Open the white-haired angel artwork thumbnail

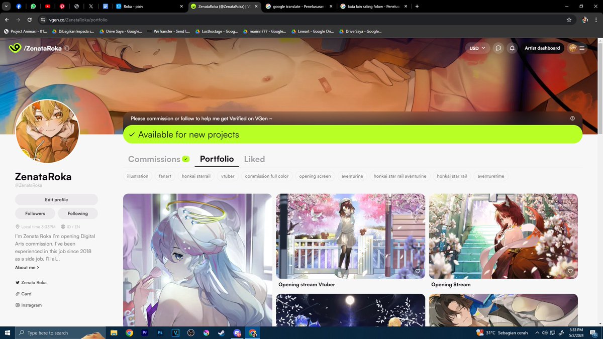[x=197, y=260]
